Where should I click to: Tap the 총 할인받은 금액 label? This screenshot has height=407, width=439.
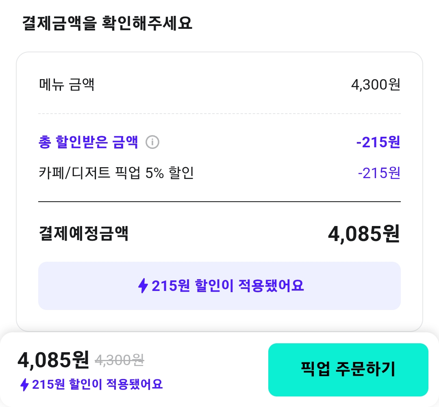tap(88, 142)
